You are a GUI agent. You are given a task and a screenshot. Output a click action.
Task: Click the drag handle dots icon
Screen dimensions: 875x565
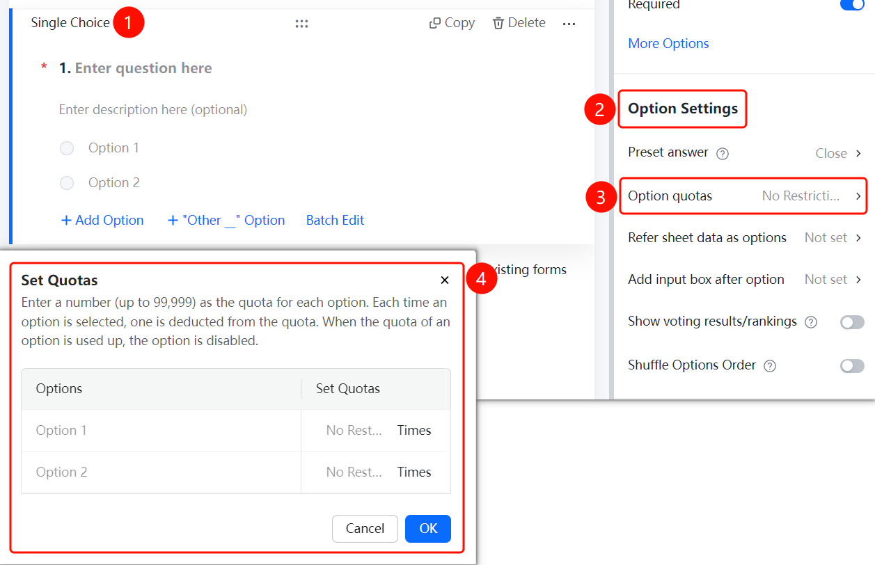click(x=301, y=24)
